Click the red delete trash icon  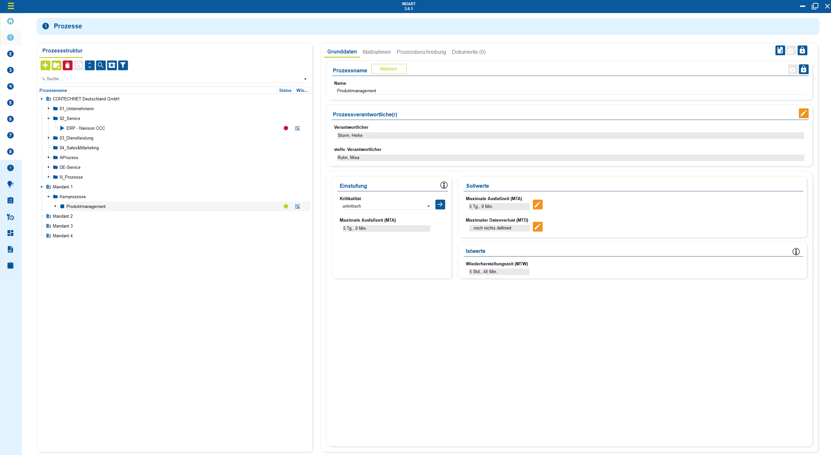[67, 65]
